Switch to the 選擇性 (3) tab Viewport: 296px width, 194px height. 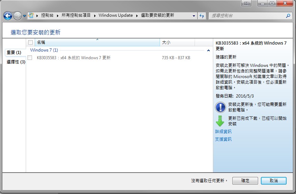pos(16,62)
